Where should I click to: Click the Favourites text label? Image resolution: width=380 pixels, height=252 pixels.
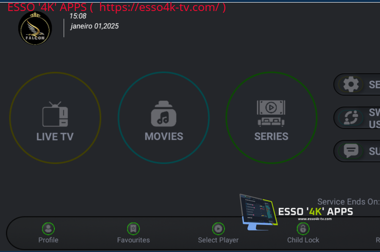(133, 240)
